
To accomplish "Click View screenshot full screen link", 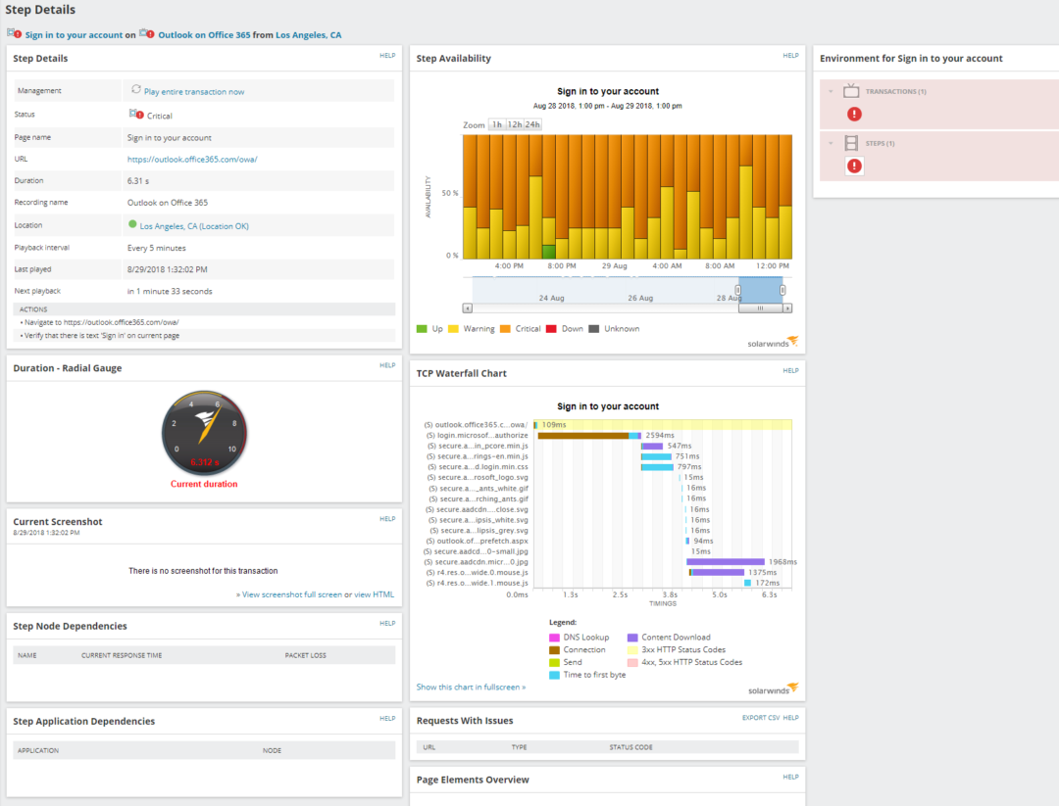I will [292, 594].
